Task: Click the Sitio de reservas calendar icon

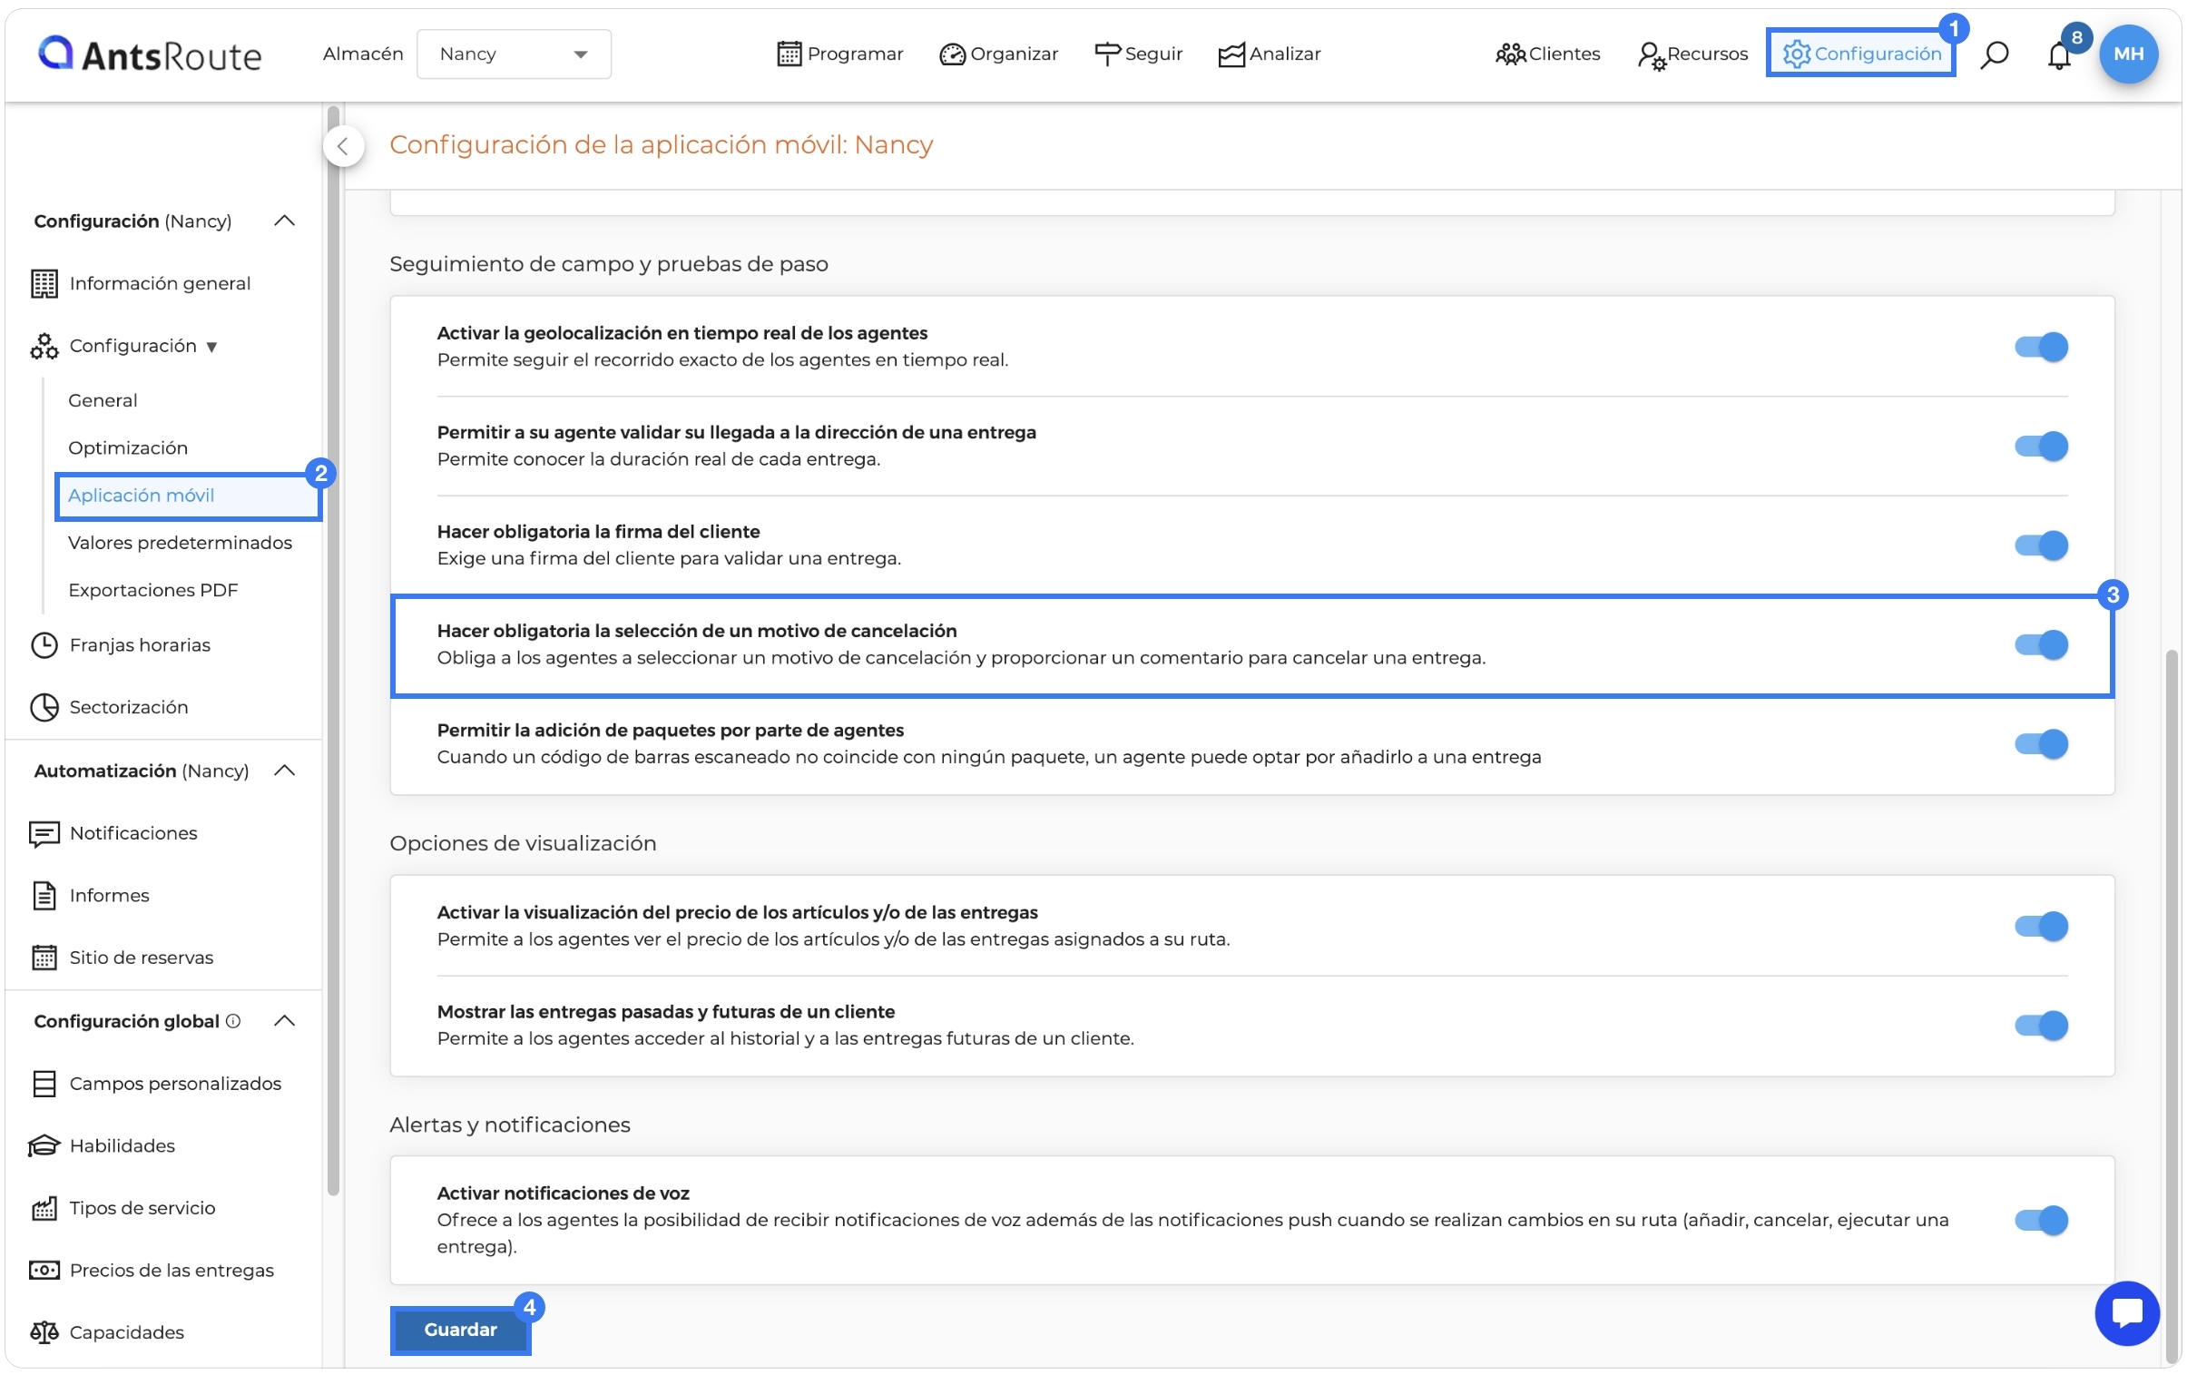Action: (x=44, y=958)
